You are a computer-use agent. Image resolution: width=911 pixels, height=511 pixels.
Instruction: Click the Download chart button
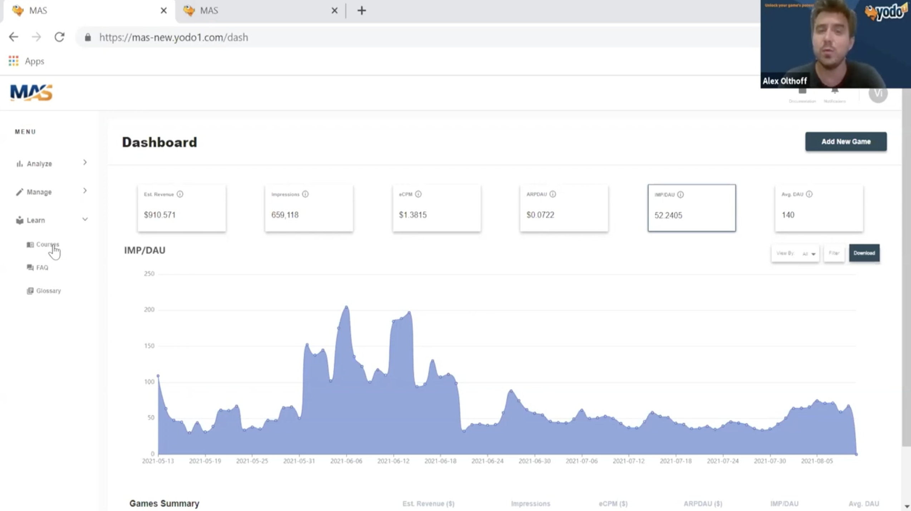[x=864, y=253]
